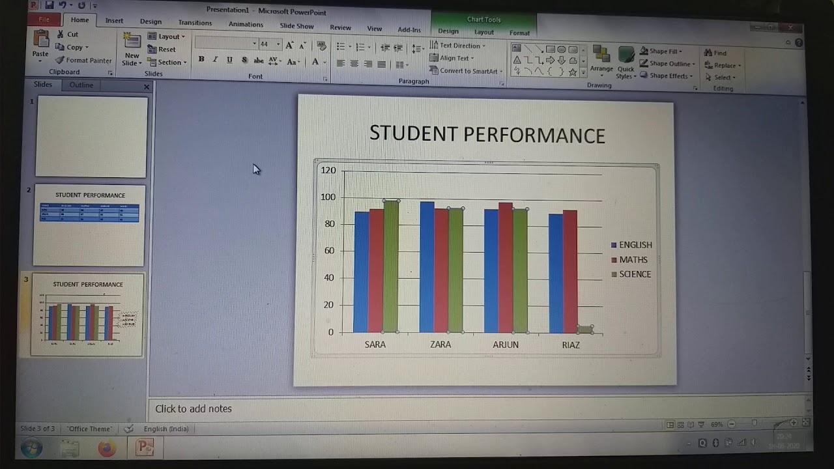The image size is (834, 469).
Task: Open the Text Direction dropdown
Action: pyautogui.click(x=457, y=46)
